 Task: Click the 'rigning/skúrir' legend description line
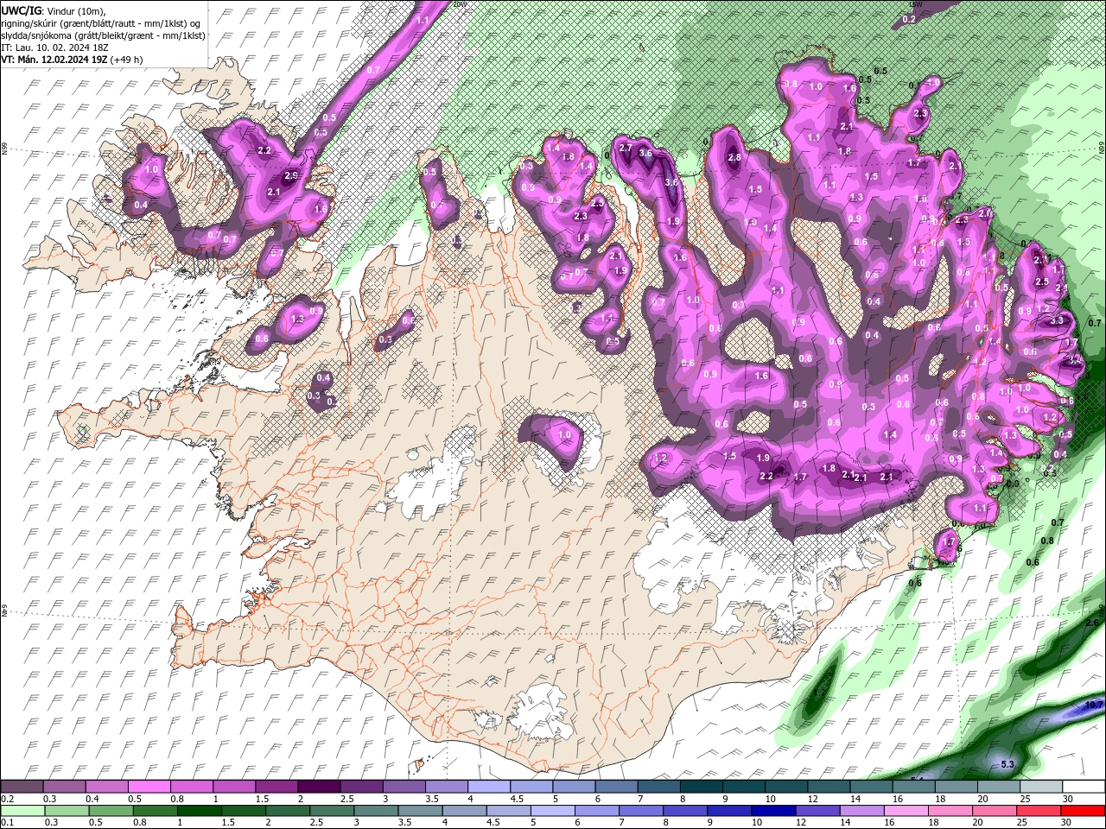pos(101,23)
